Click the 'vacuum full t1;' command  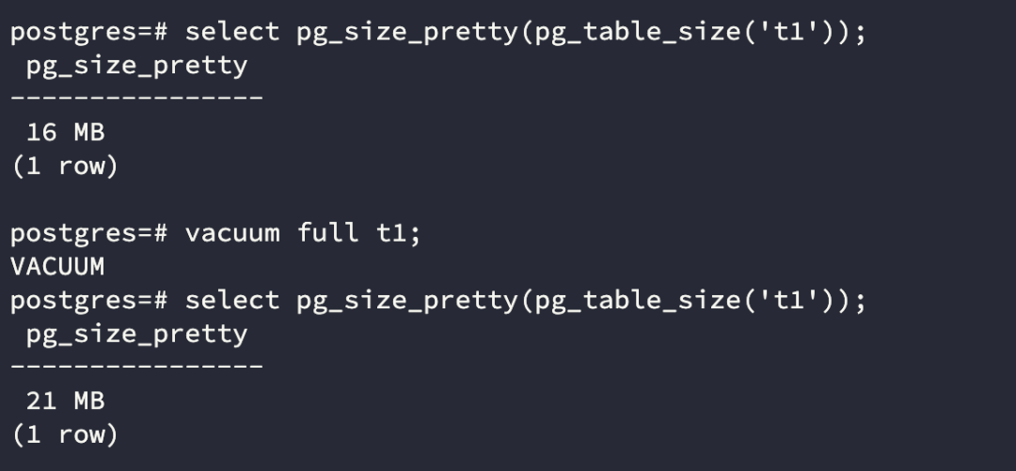coord(303,232)
